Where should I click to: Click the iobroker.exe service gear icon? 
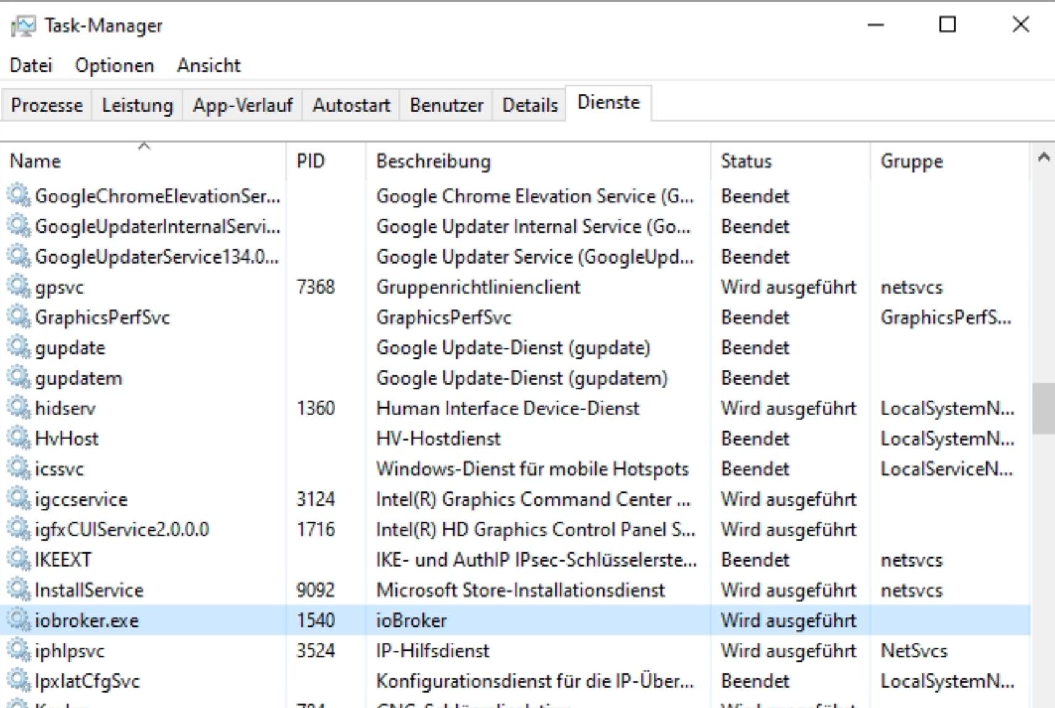[19, 620]
